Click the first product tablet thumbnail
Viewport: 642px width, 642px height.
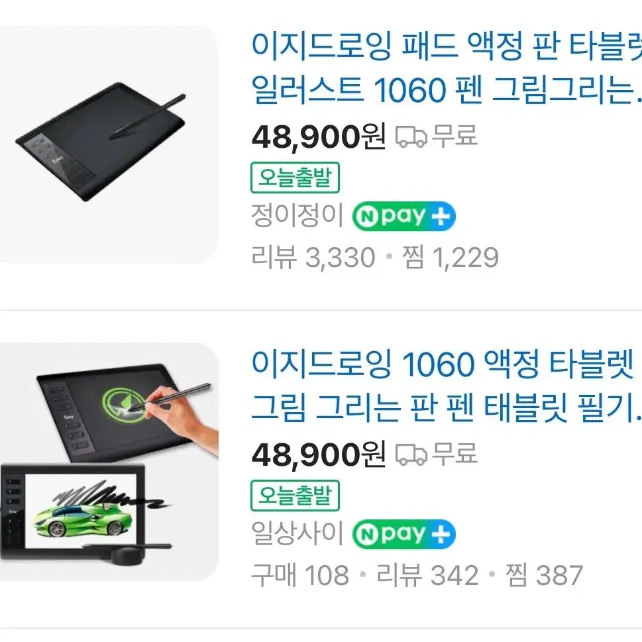[109, 144]
